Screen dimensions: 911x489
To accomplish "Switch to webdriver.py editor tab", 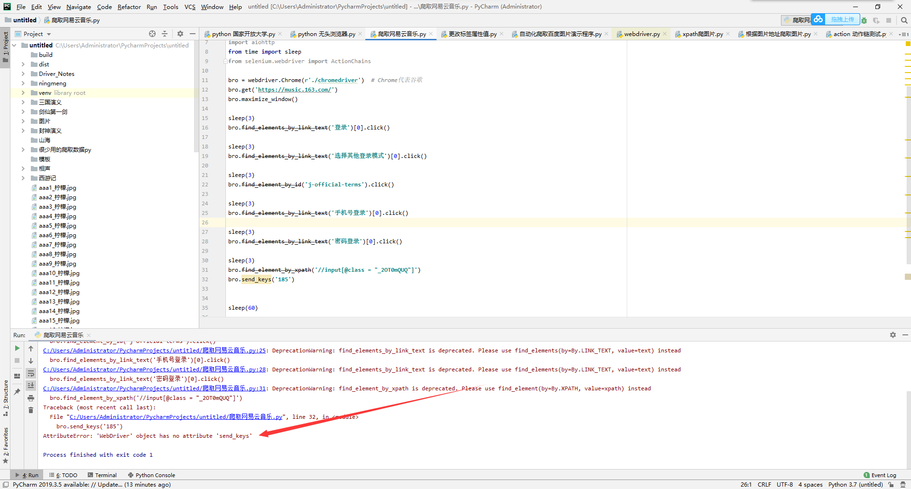I will (641, 34).
